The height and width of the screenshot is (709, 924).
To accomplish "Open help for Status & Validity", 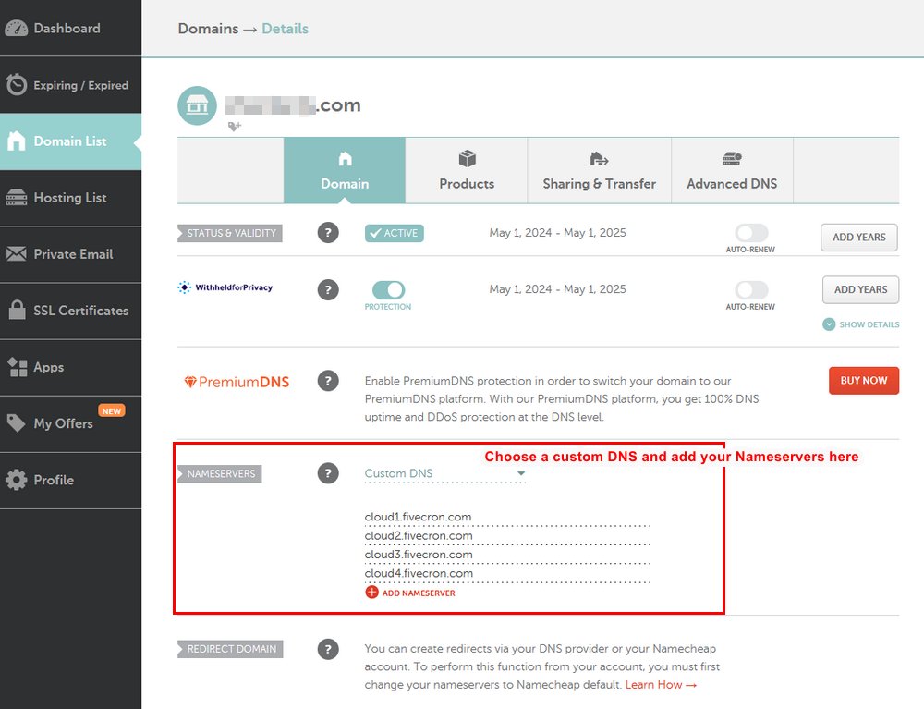I will pyautogui.click(x=328, y=233).
